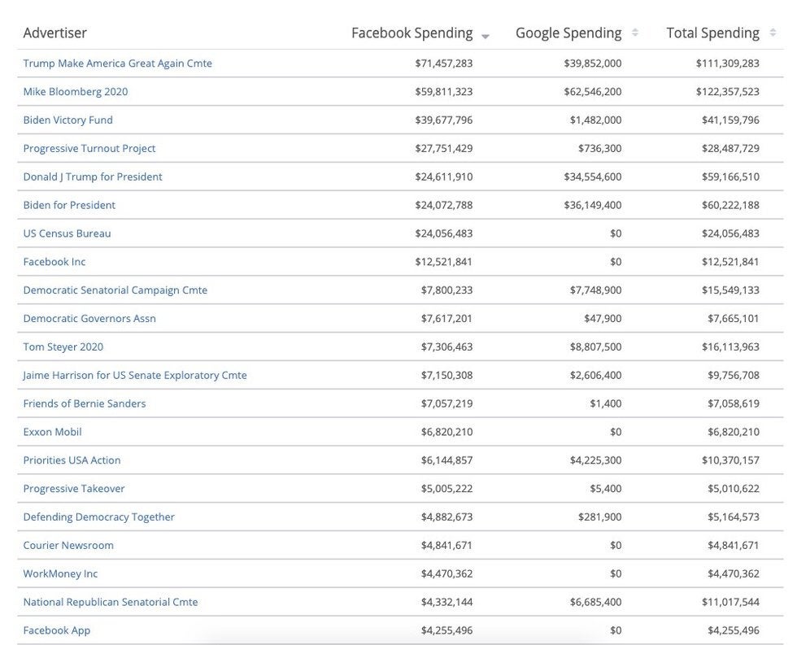Open Trump Make America Great Again Cmte link

(x=117, y=63)
